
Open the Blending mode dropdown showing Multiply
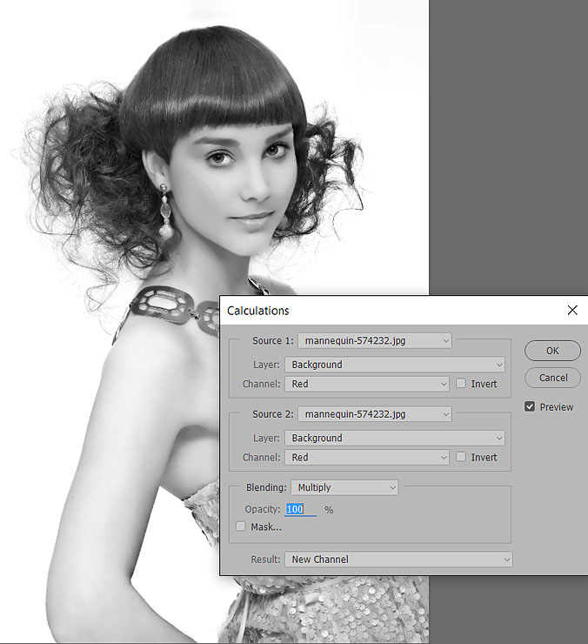click(344, 487)
